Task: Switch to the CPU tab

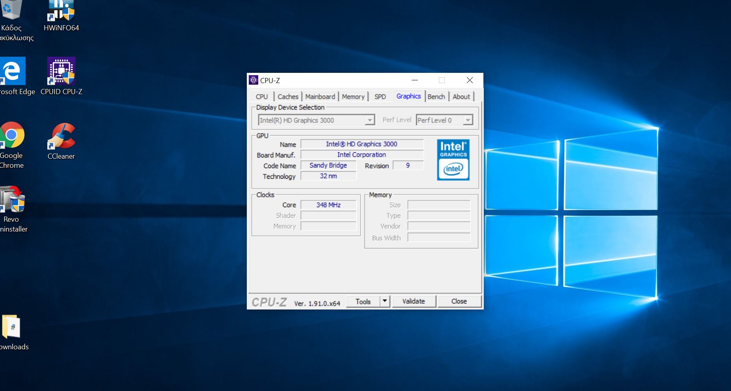Action: click(x=262, y=96)
